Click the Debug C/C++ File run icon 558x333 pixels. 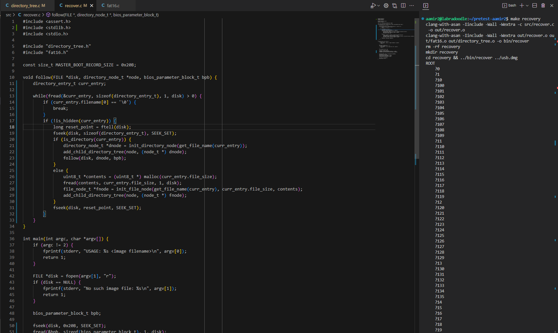[373, 6]
